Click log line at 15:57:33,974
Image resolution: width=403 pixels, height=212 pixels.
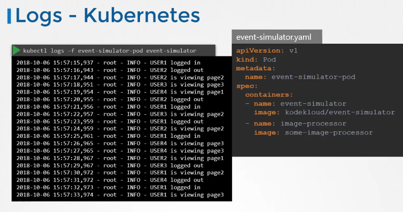(120, 195)
